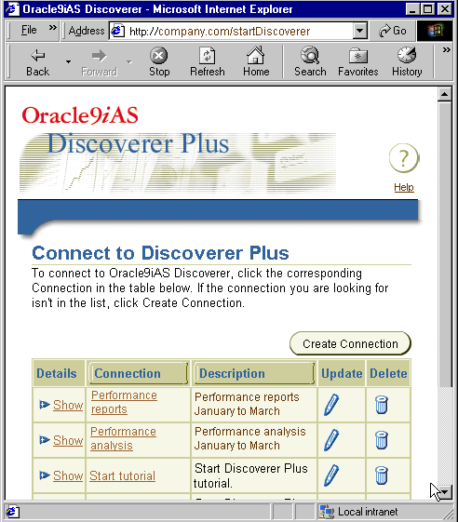Expand details arrow for Performance analysis
This screenshot has height=522, width=458.
tap(45, 440)
